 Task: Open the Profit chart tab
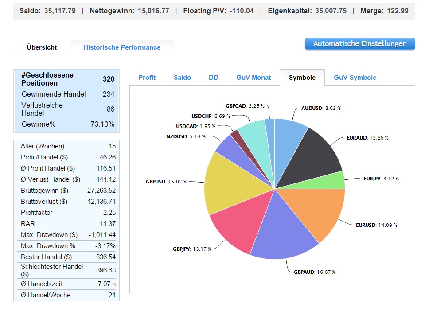[147, 78]
